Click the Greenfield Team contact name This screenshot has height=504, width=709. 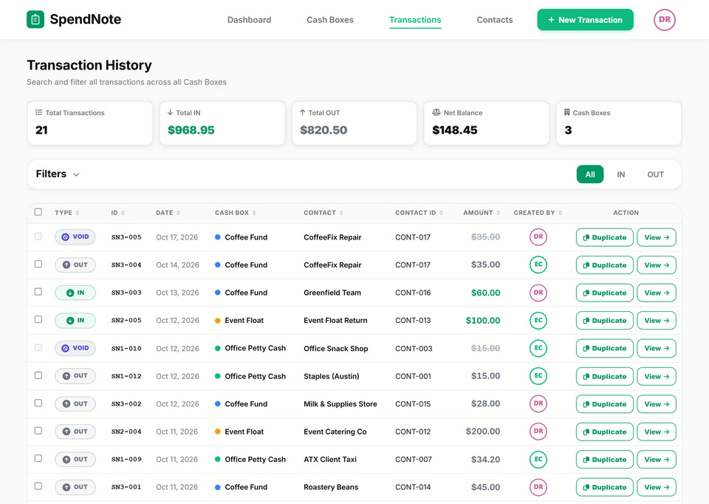332,293
